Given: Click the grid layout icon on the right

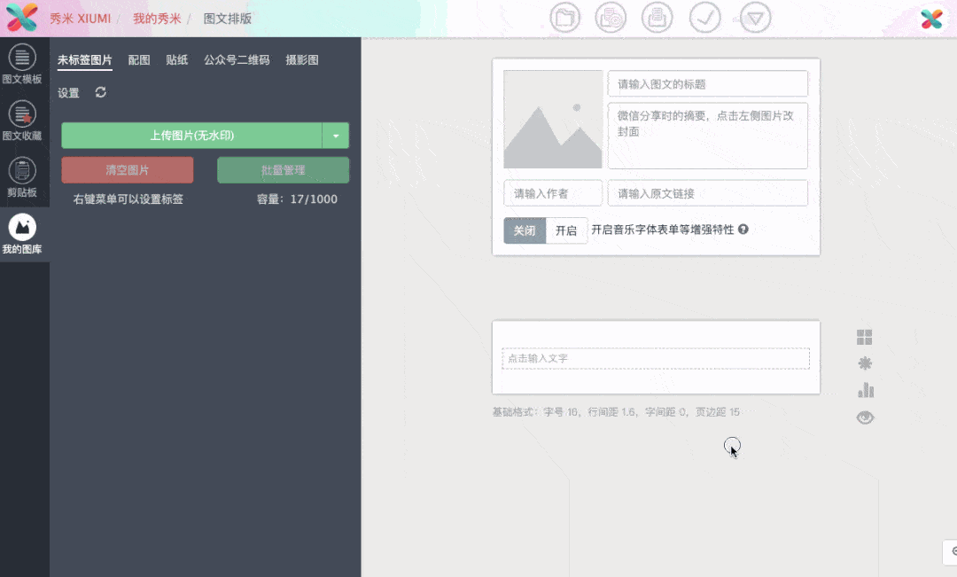Looking at the screenshot, I should point(865,337).
